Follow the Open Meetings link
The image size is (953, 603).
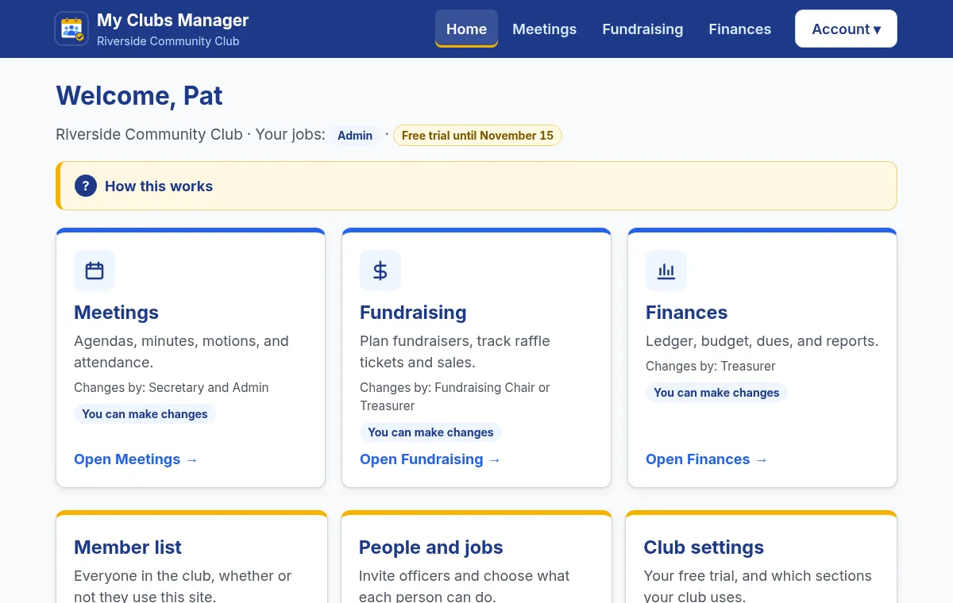pos(136,459)
